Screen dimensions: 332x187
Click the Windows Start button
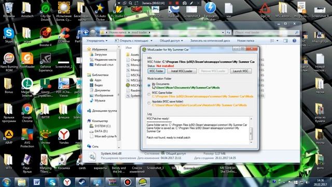[6, 182]
